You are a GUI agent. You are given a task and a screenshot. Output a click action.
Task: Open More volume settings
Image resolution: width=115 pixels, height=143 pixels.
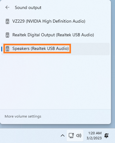pos(23,116)
